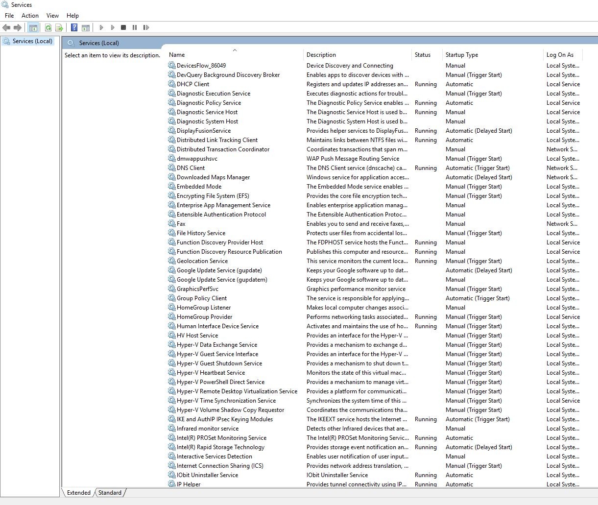
Task: Click the Stop Service square icon
Action: click(123, 28)
